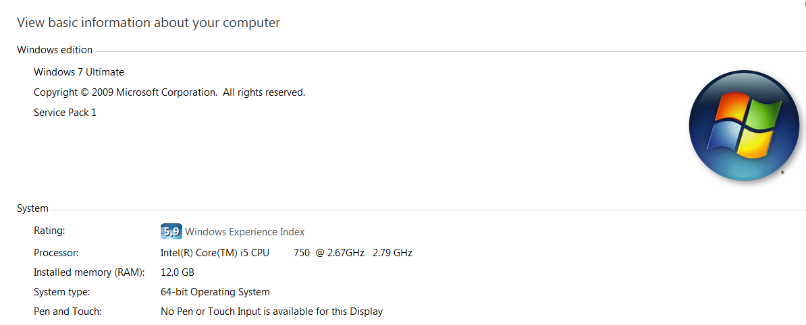Viewport: 806px width, 325px height.
Task: Click the 750 @ 2.67GHz processor model text
Action: coord(329,253)
